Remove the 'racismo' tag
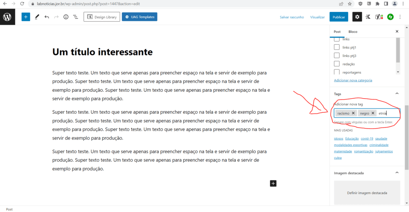409x212 pixels. (353, 113)
